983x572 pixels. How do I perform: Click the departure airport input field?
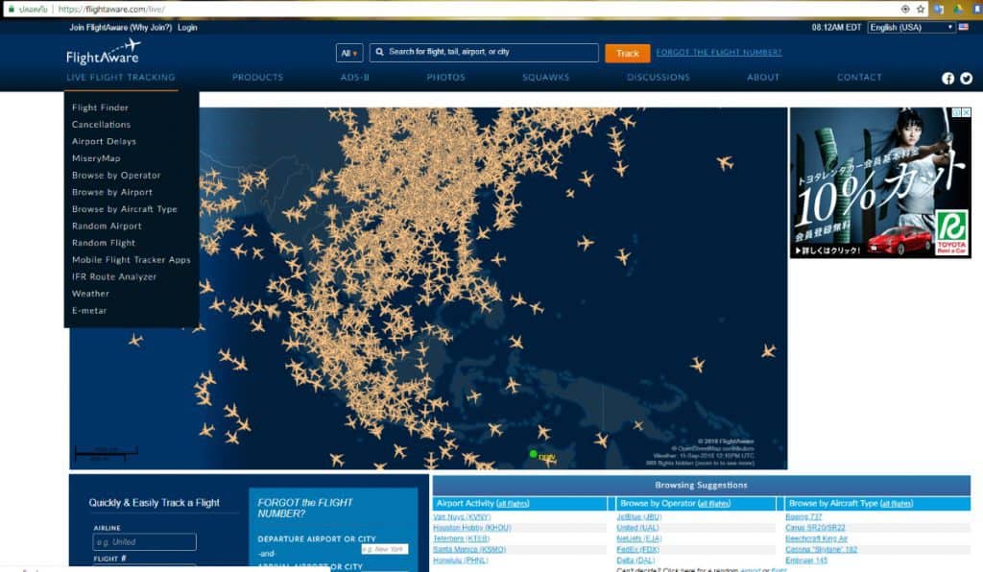pos(384,549)
